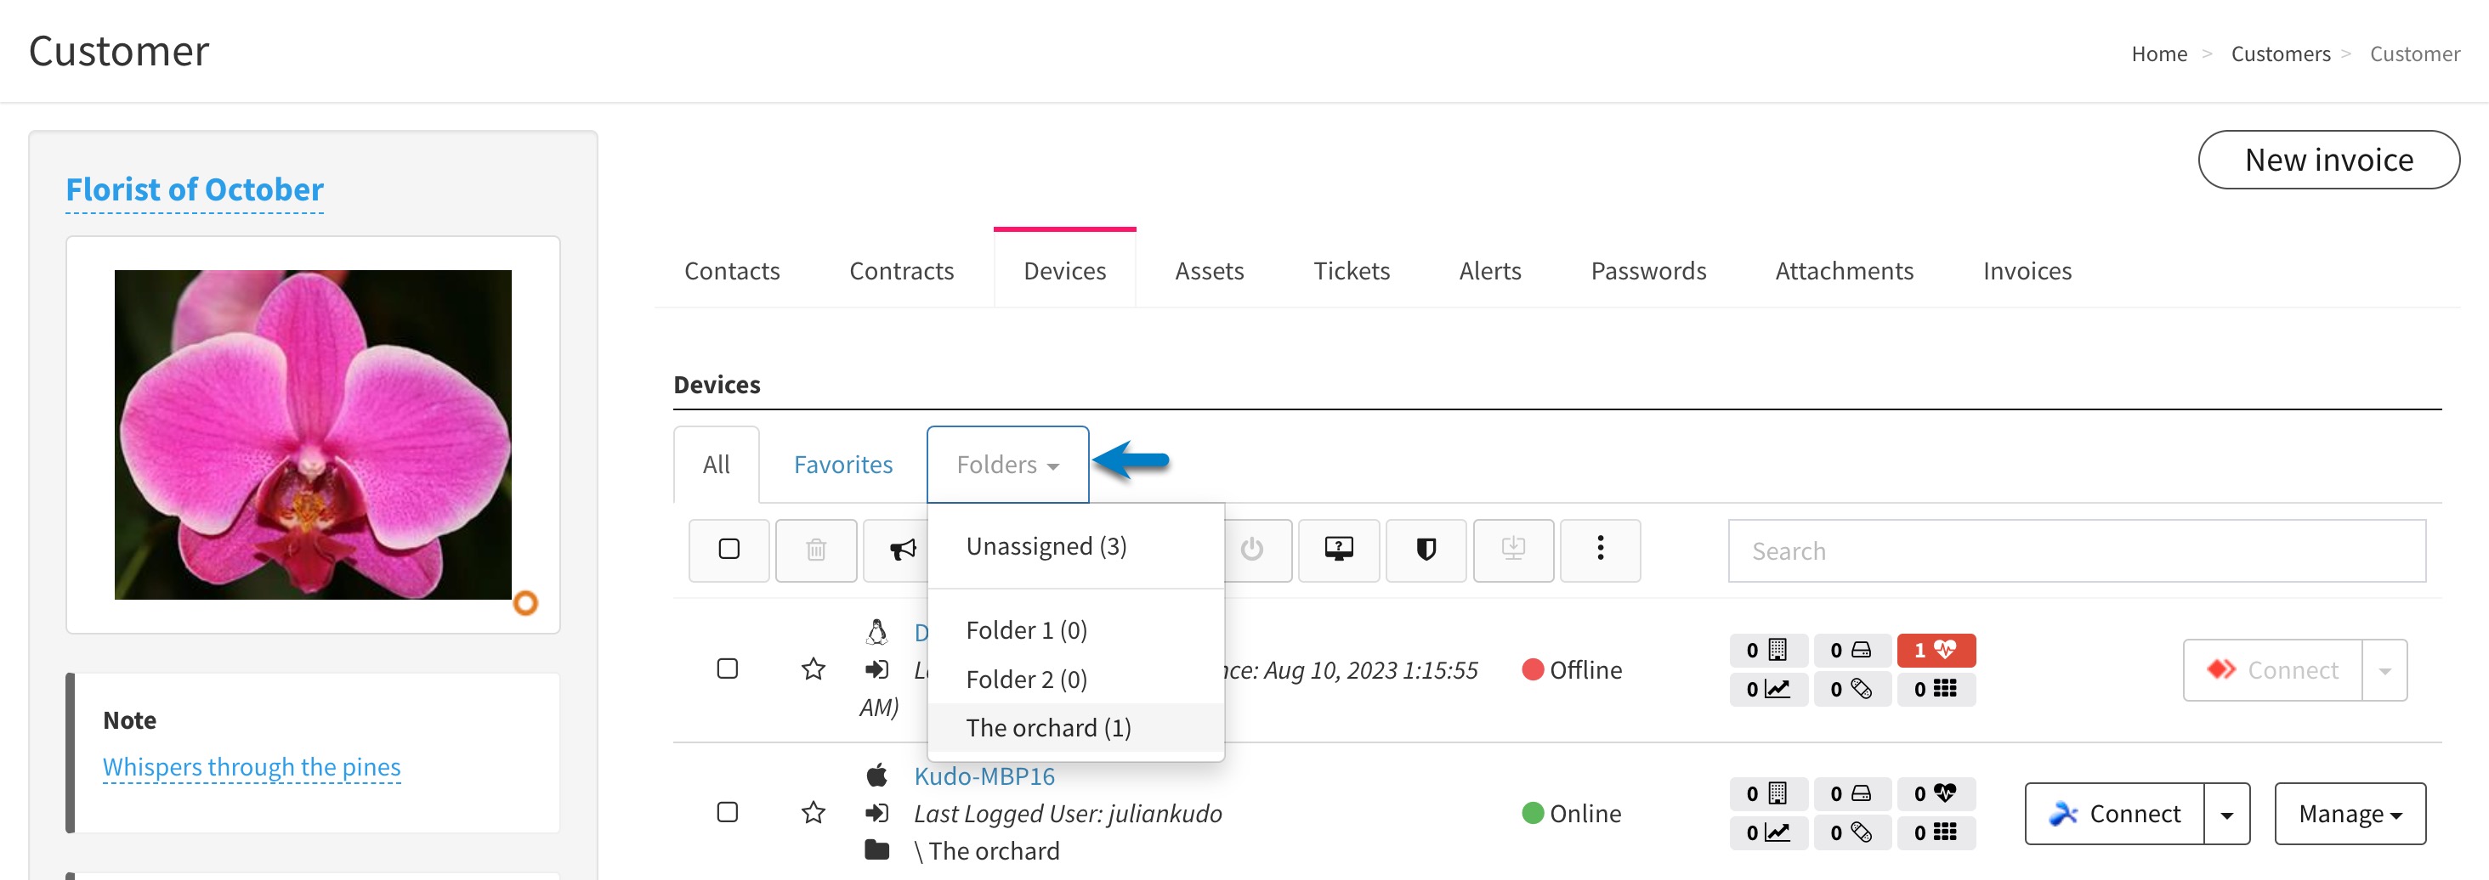Open the three-dot more actions icon

coord(1600,550)
